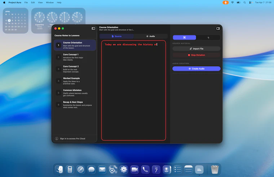Viewport: 274px width, 177px height.
Task: Open the Window menu
Action: pos(50,3)
